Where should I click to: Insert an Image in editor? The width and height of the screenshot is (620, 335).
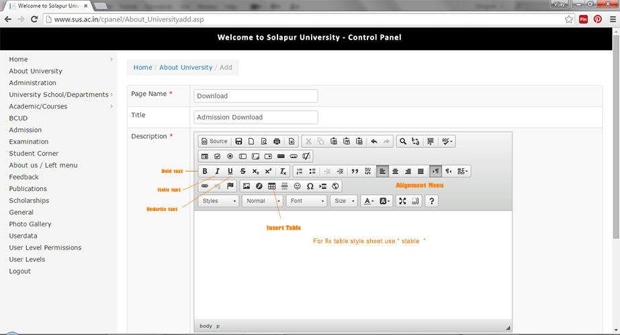pyautogui.click(x=247, y=186)
